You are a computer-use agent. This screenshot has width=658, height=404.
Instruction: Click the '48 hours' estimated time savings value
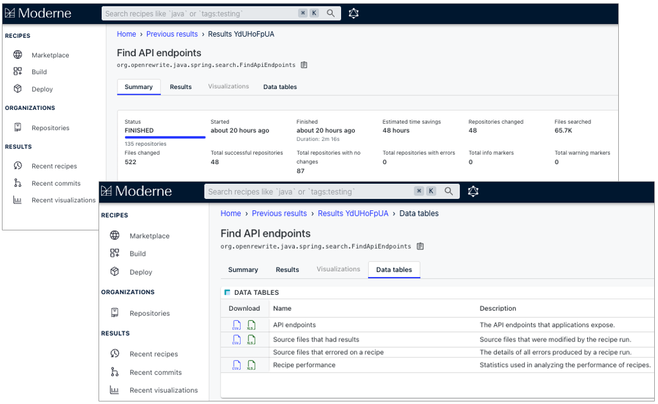(x=396, y=131)
